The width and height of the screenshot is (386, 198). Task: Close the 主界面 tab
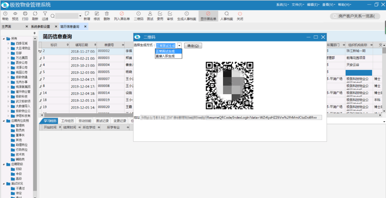click(x=26, y=26)
